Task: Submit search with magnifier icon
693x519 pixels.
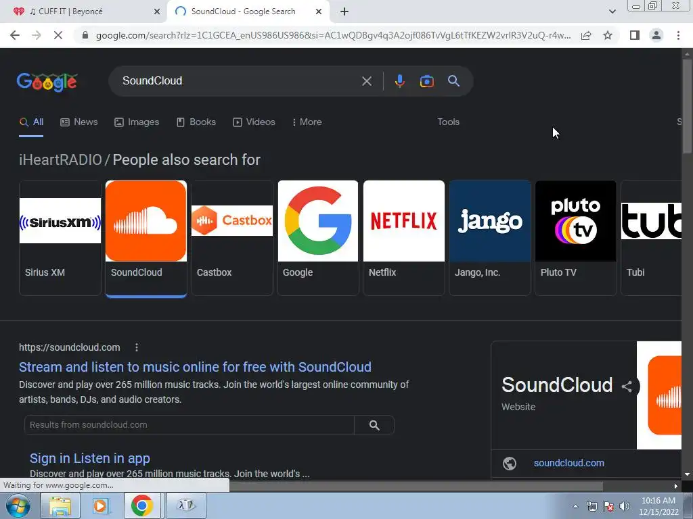Action: [453, 81]
